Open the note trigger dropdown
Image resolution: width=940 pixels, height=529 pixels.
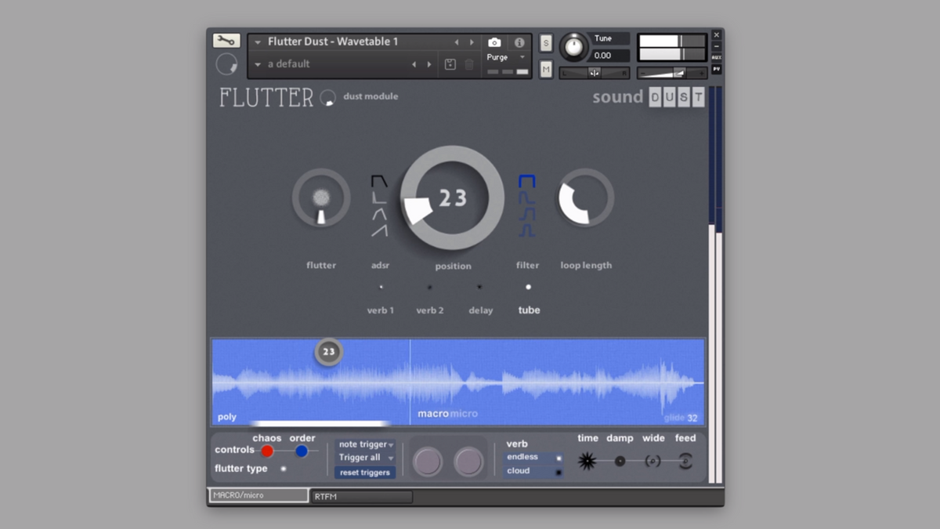point(366,444)
